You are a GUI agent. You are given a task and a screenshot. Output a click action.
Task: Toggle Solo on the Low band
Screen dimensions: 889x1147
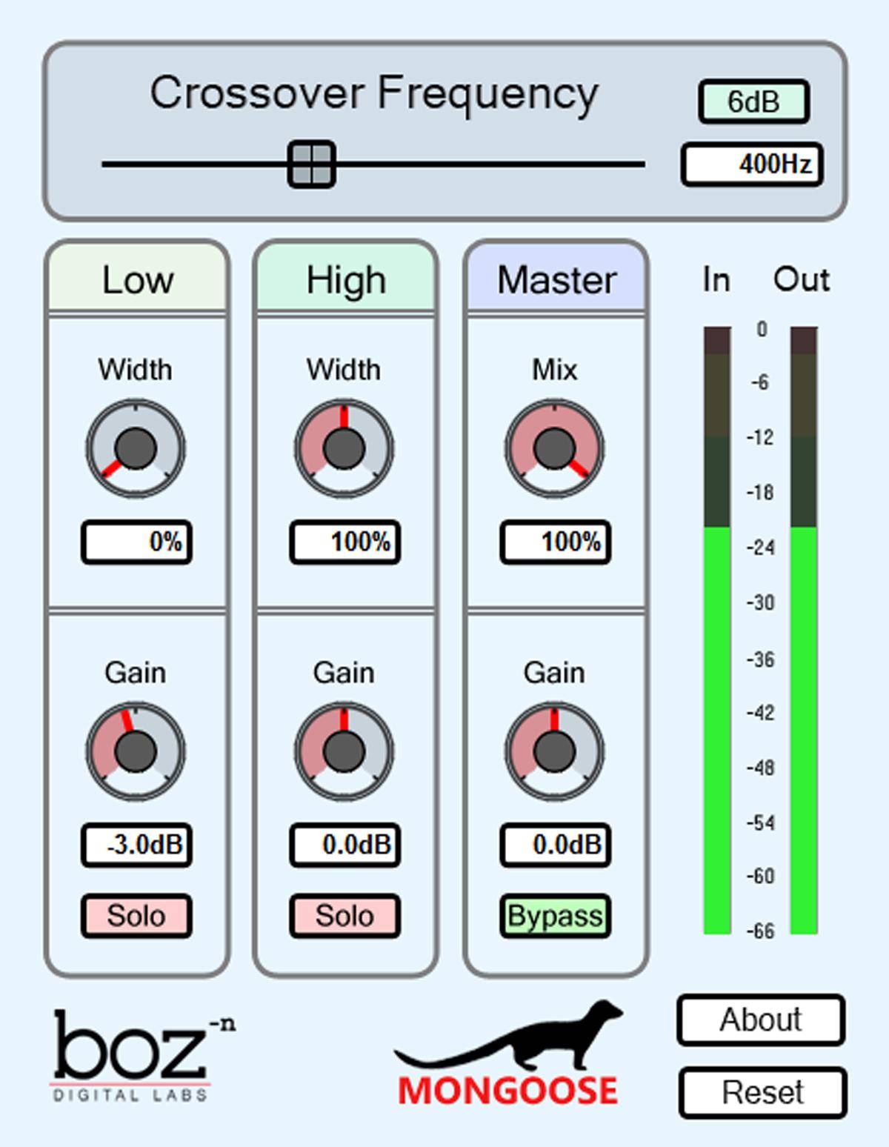pyautogui.click(x=136, y=916)
